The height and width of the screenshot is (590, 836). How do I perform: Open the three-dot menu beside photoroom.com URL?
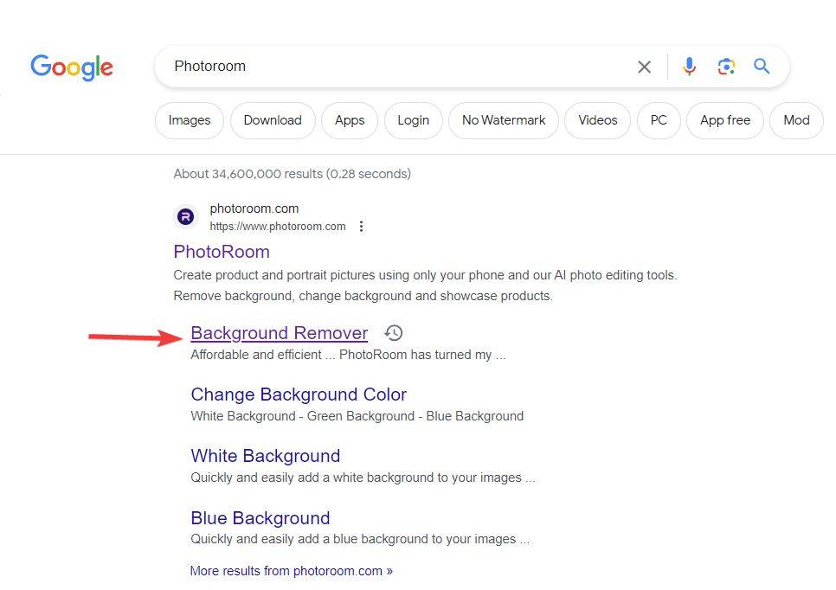click(362, 227)
